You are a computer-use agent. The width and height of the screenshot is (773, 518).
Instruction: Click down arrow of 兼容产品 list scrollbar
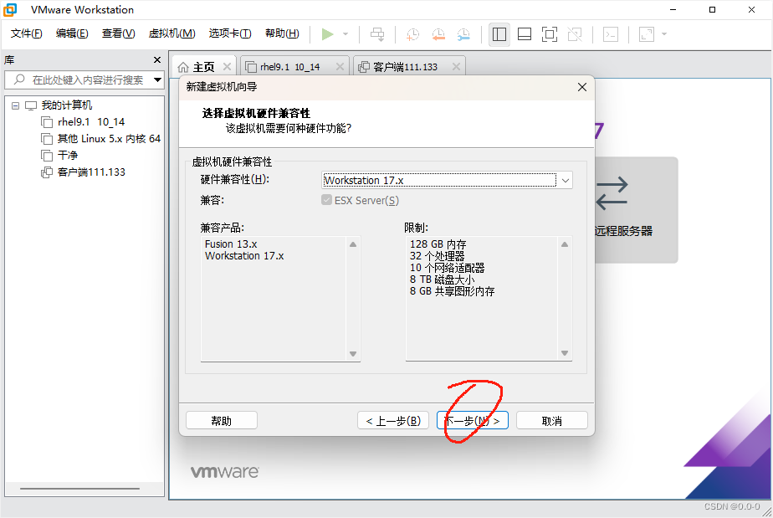coord(353,354)
